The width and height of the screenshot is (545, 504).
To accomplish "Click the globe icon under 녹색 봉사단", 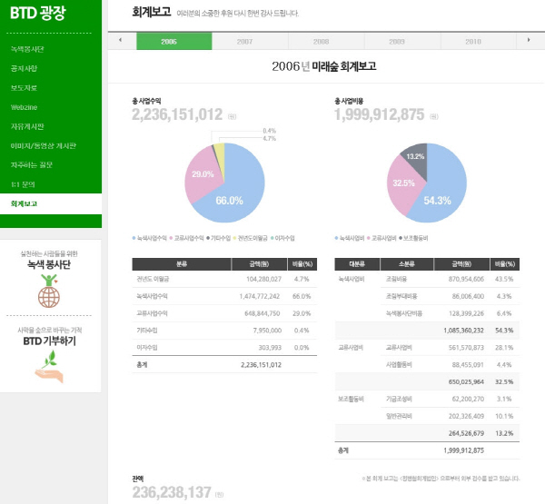I will [x=49, y=296].
